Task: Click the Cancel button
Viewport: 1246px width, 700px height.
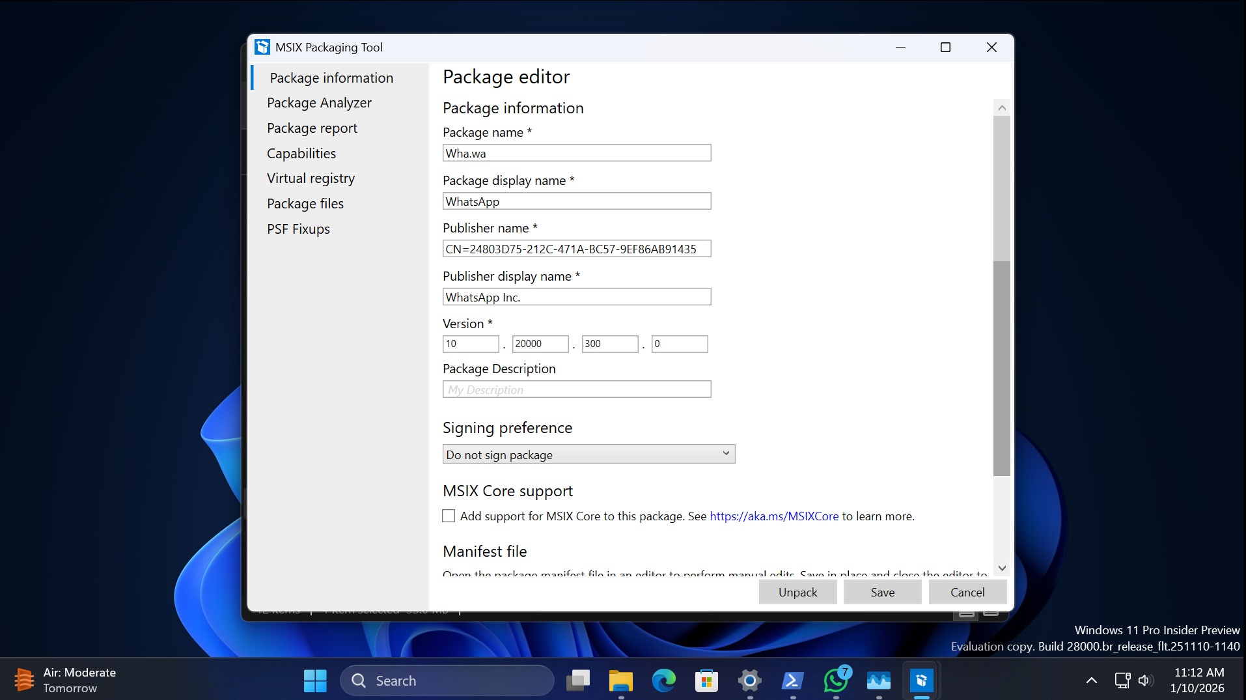Action: tap(967, 592)
